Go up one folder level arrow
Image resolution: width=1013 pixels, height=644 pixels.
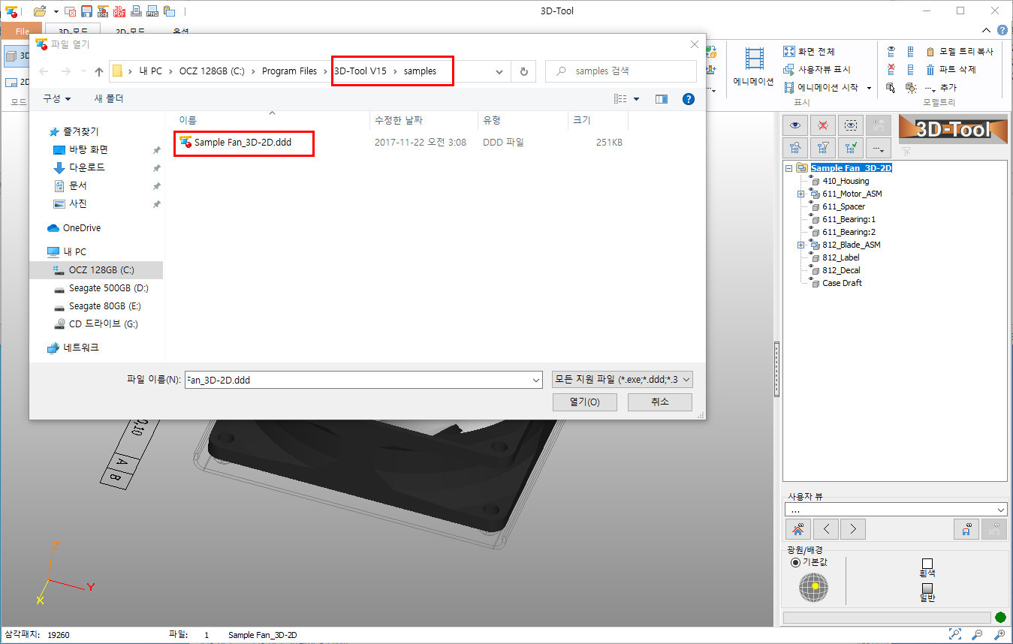pyautogui.click(x=99, y=71)
